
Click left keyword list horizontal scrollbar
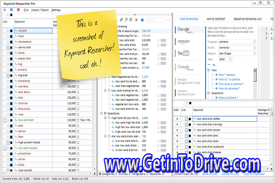coord(47,173)
